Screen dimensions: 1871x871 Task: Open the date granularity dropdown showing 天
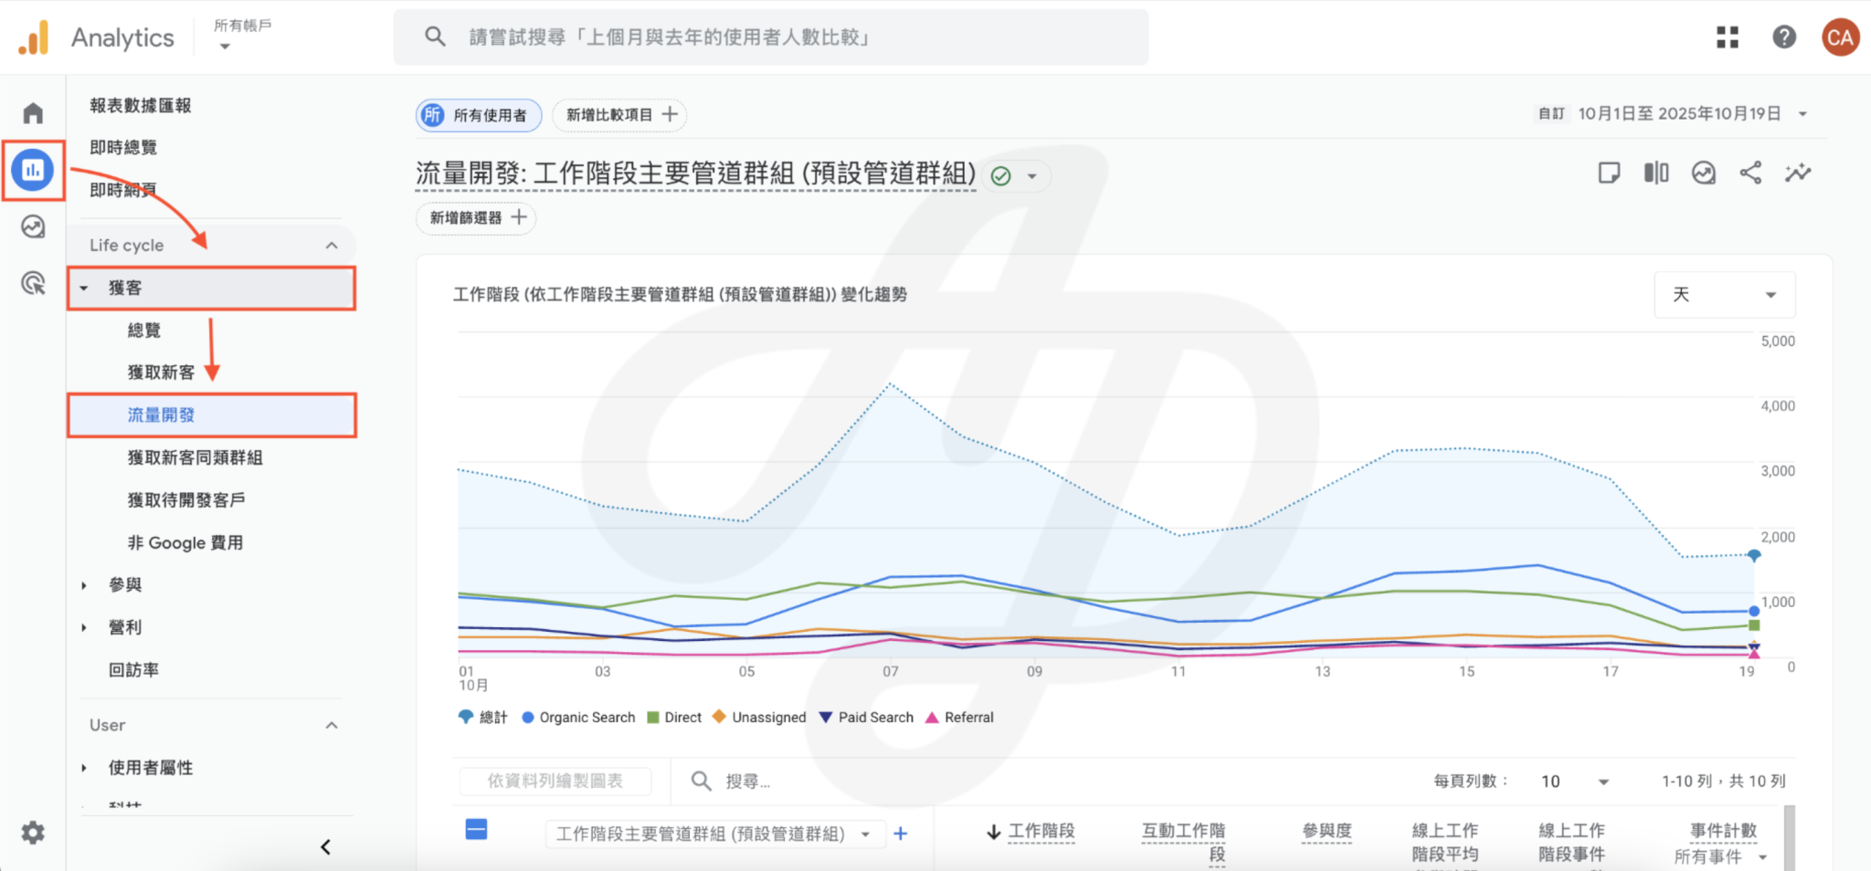click(x=1724, y=294)
